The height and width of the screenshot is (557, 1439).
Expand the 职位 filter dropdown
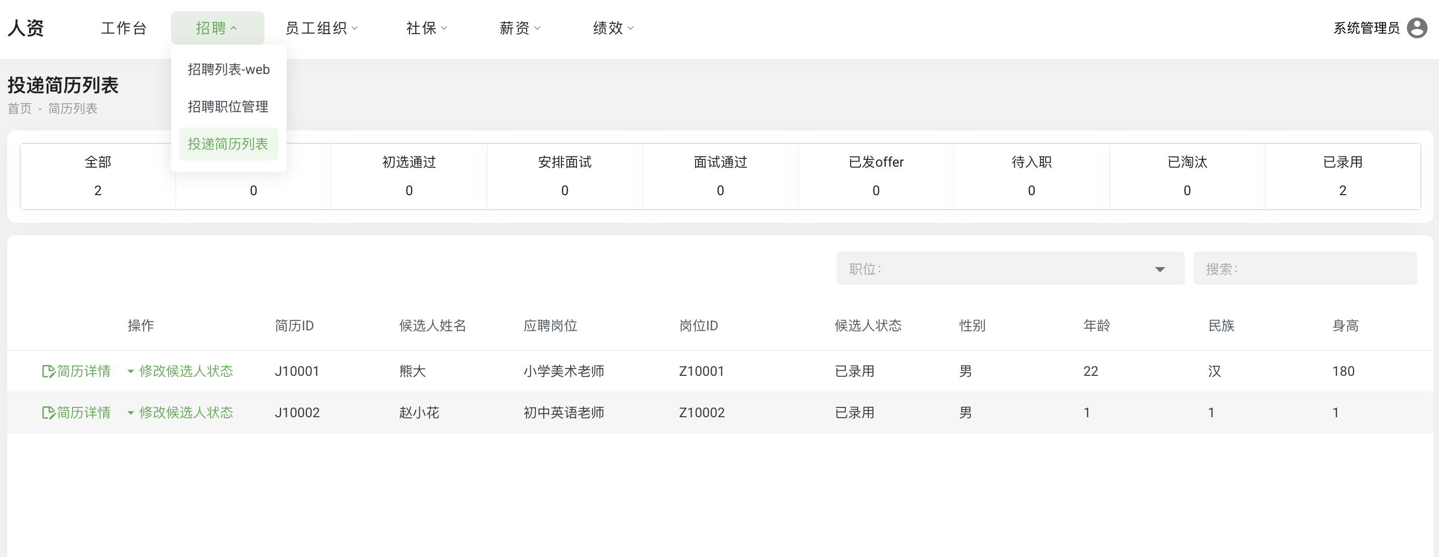(1159, 269)
